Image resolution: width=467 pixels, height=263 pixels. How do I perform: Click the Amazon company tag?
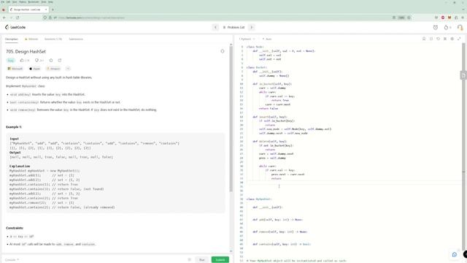point(53,69)
